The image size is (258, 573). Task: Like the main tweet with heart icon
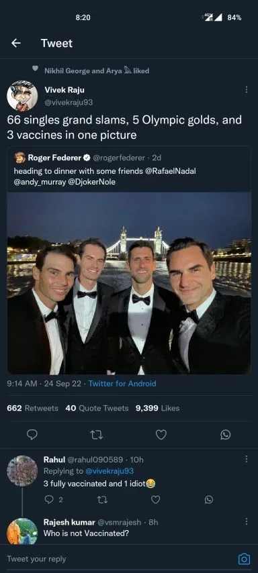pyautogui.click(x=161, y=435)
